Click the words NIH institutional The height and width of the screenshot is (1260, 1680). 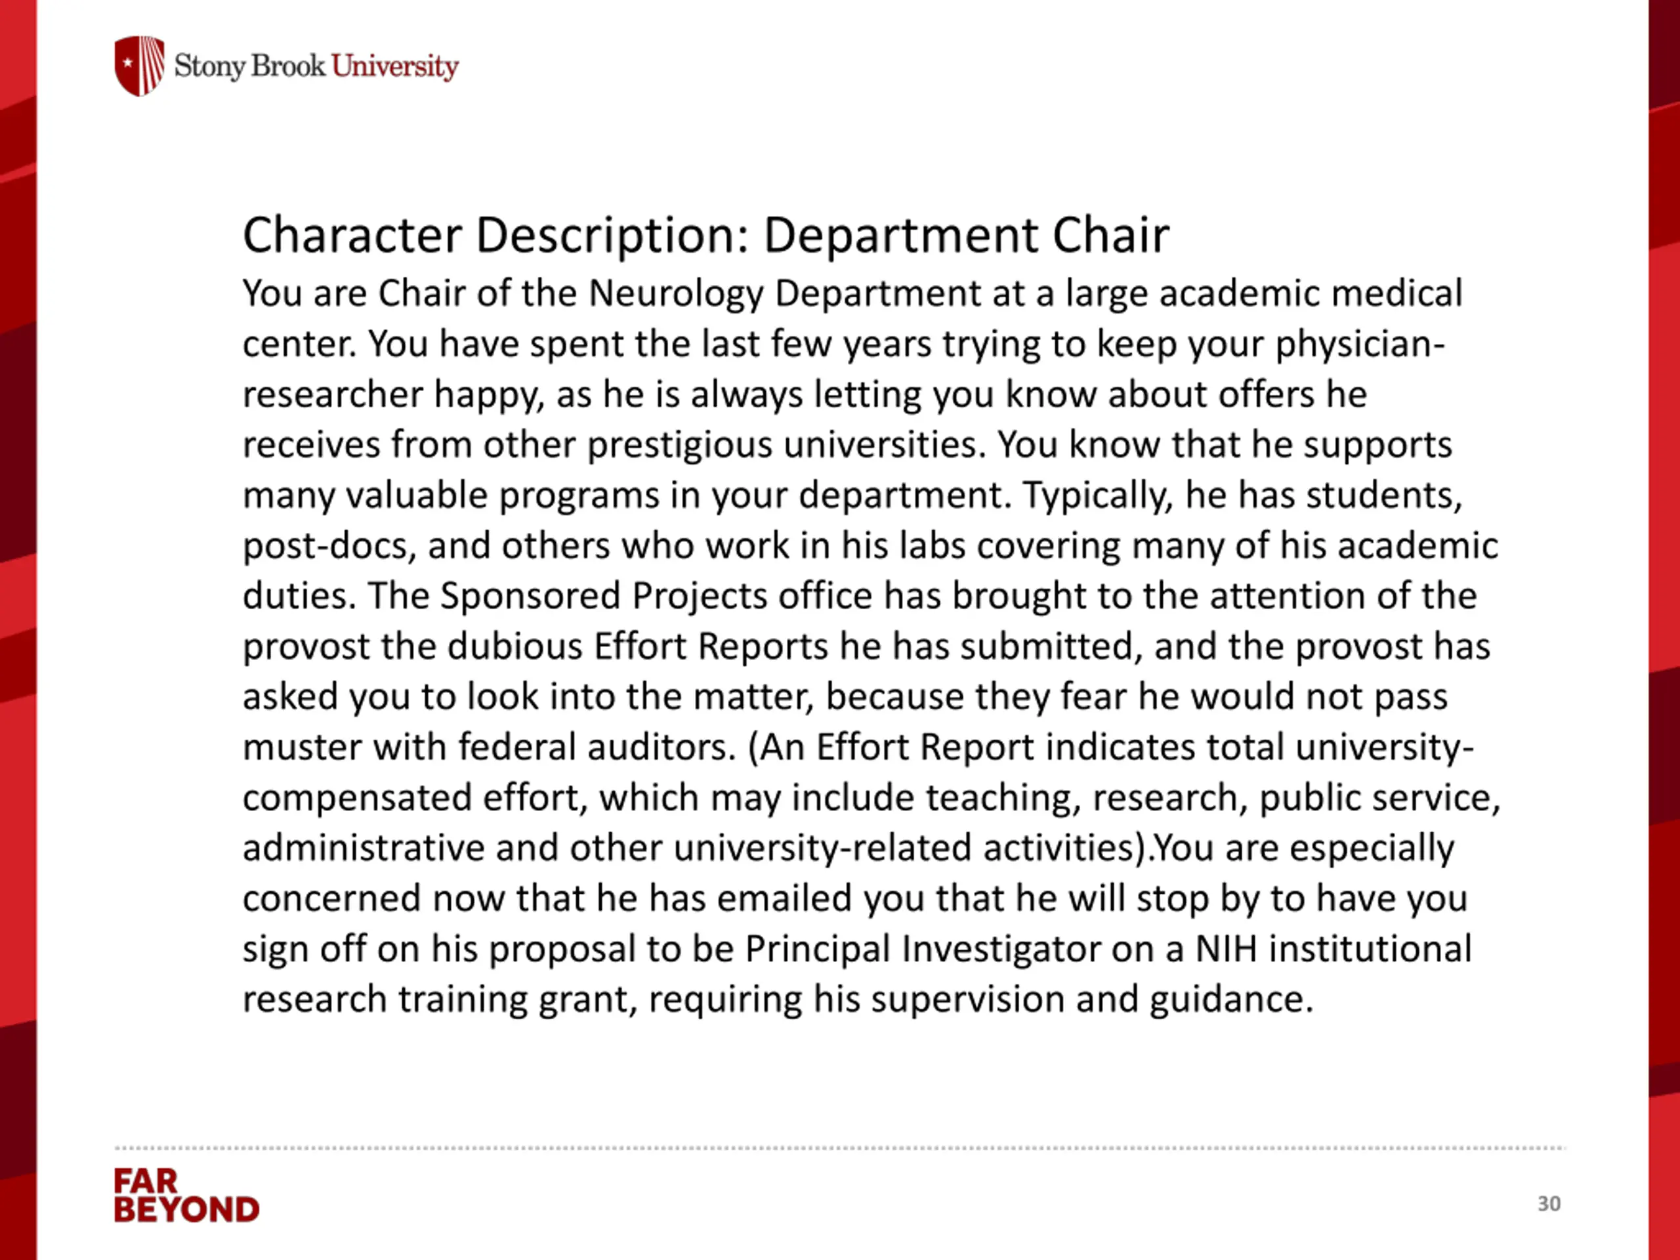tap(1333, 948)
